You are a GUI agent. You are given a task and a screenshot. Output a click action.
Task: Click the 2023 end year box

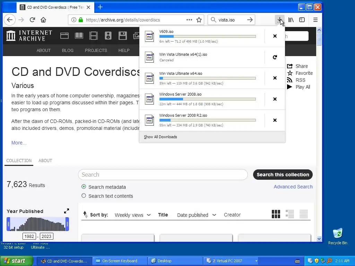point(46,236)
